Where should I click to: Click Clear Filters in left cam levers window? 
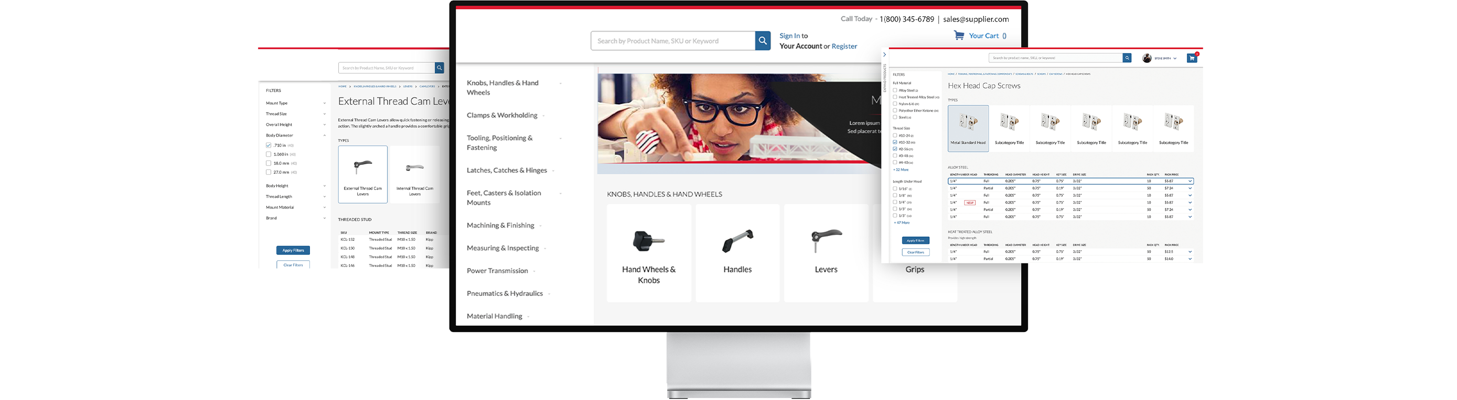pos(293,264)
